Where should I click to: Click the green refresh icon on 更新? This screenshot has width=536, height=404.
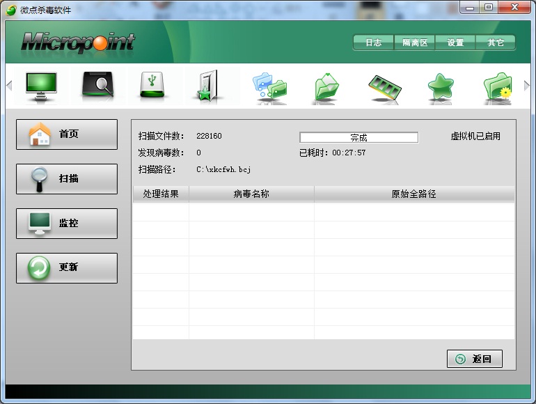[39, 268]
